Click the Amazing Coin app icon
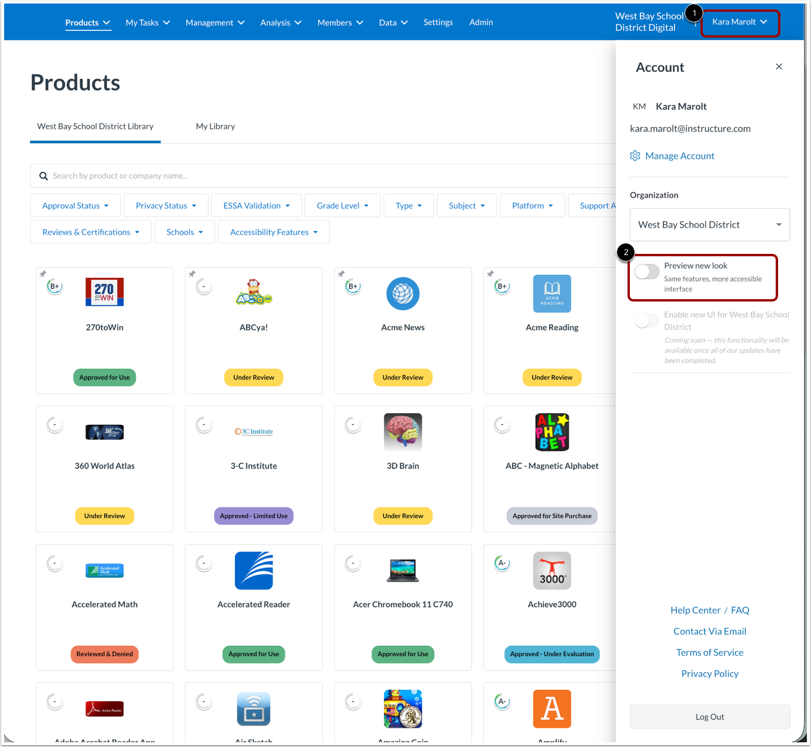The height and width of the screenshot is (747, 811). (x=403, y=709)
